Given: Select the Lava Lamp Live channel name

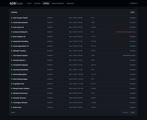Looking at the screenshot, I should point(18,27).
